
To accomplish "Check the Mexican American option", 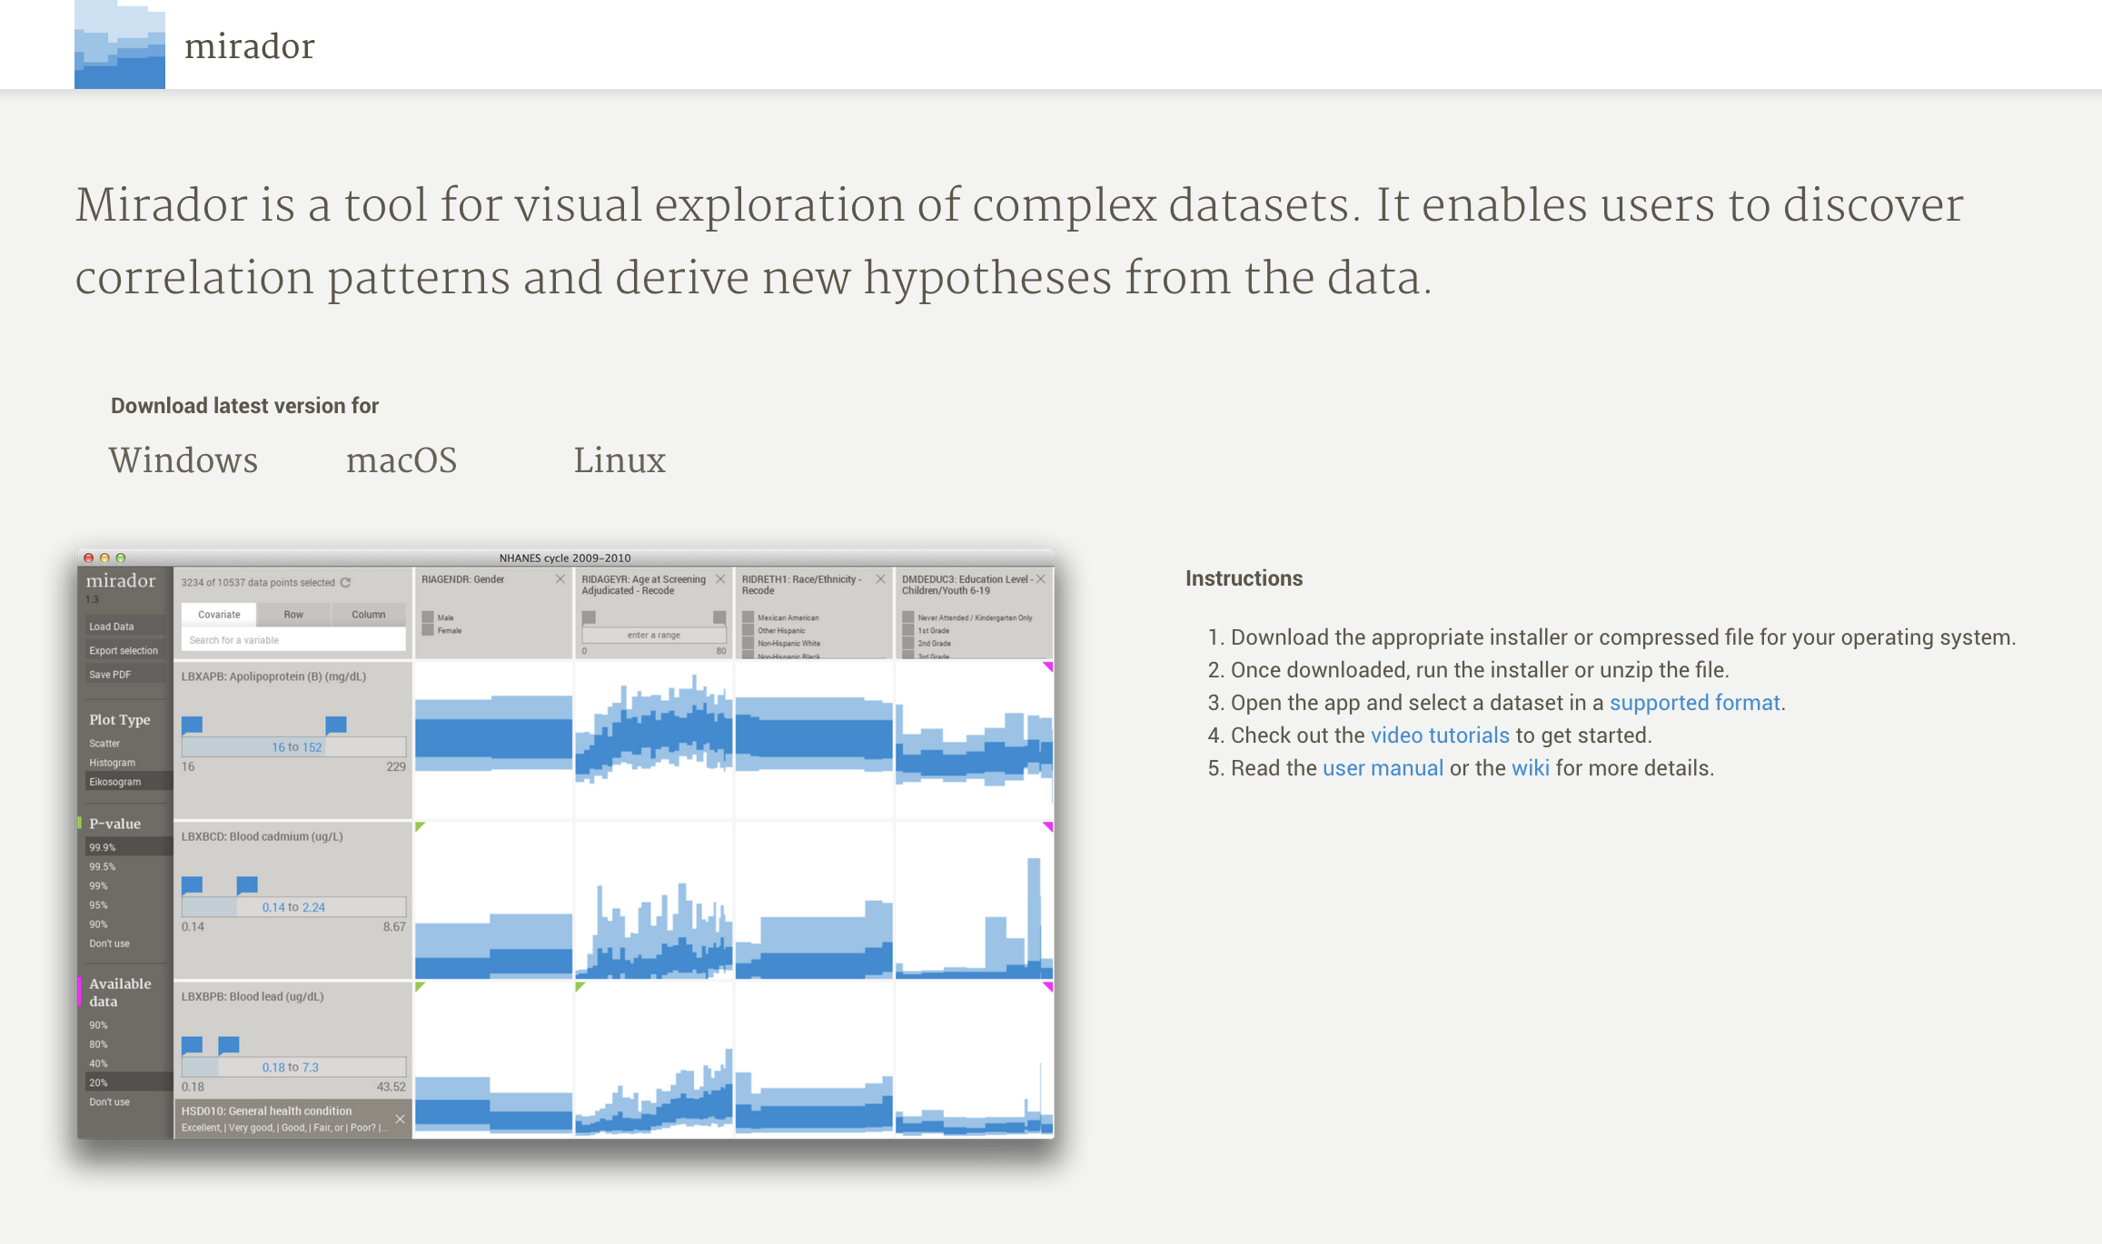I will click(749, 617).
